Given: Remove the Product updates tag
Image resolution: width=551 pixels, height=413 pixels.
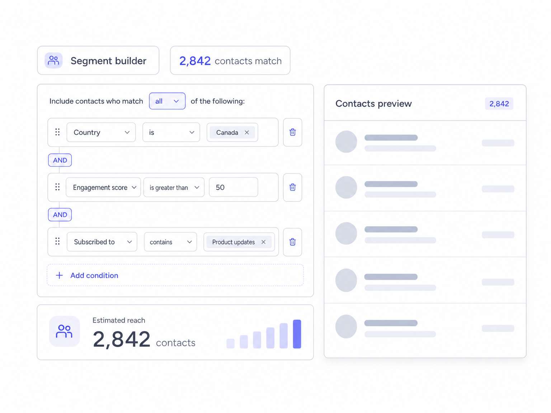Looking at the screenshot, I should 263,242.
